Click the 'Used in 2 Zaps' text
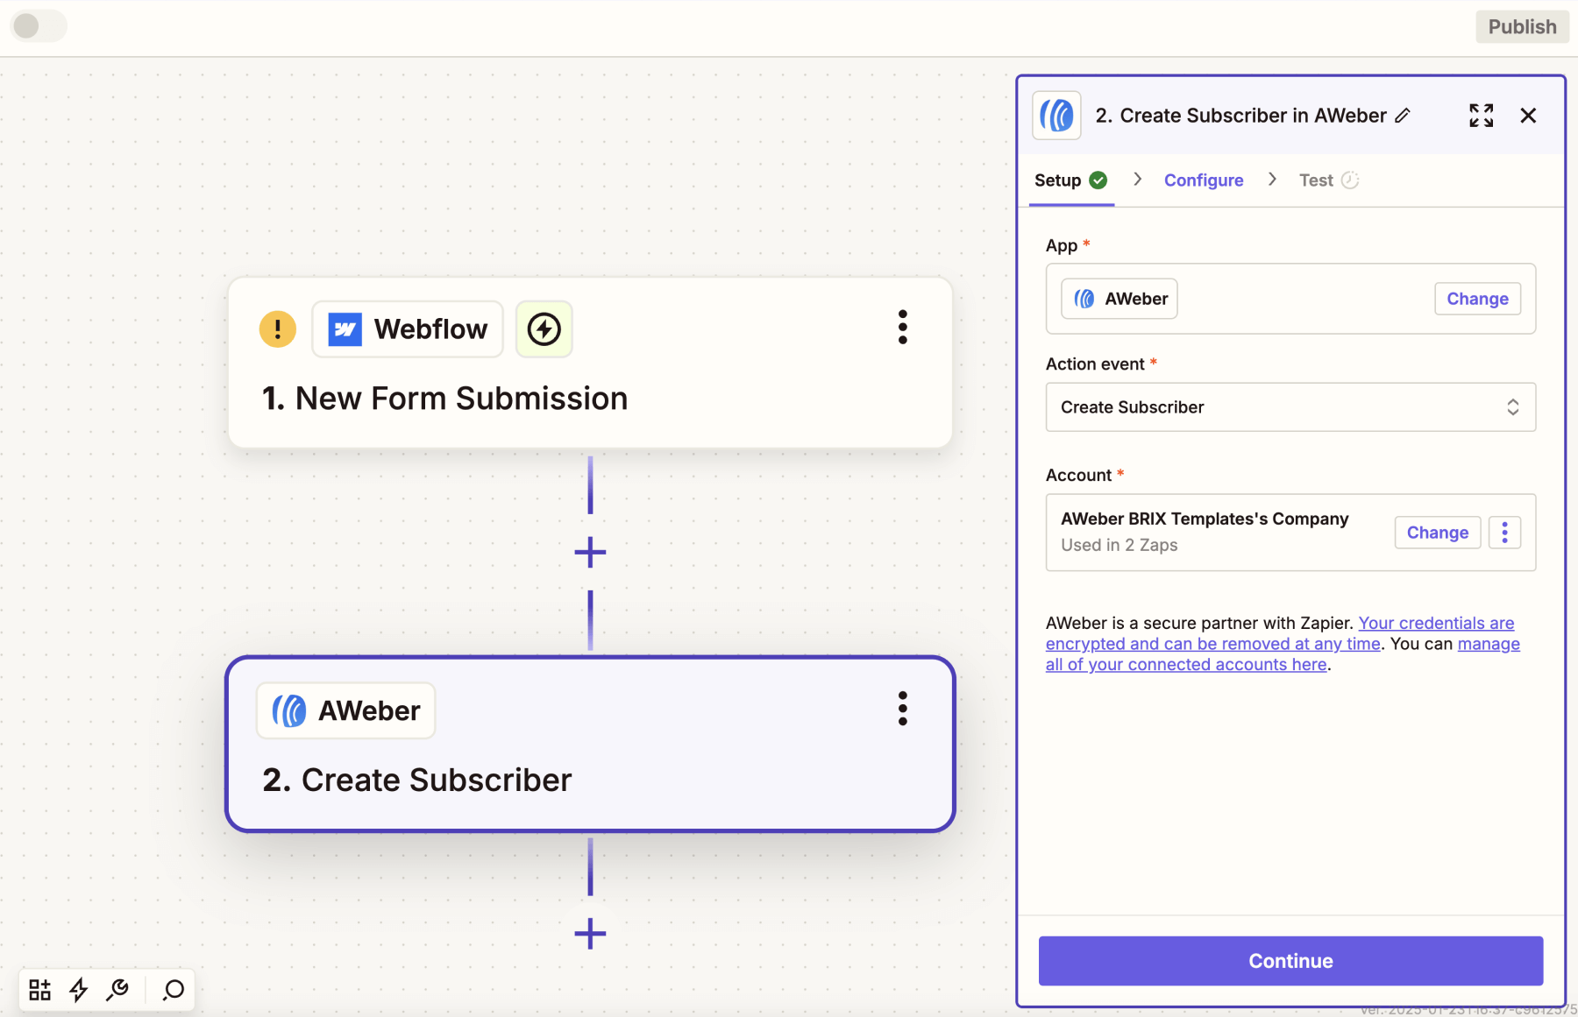The width and height of the screenshot is (1578, 1017). [x=1119, y=545]
